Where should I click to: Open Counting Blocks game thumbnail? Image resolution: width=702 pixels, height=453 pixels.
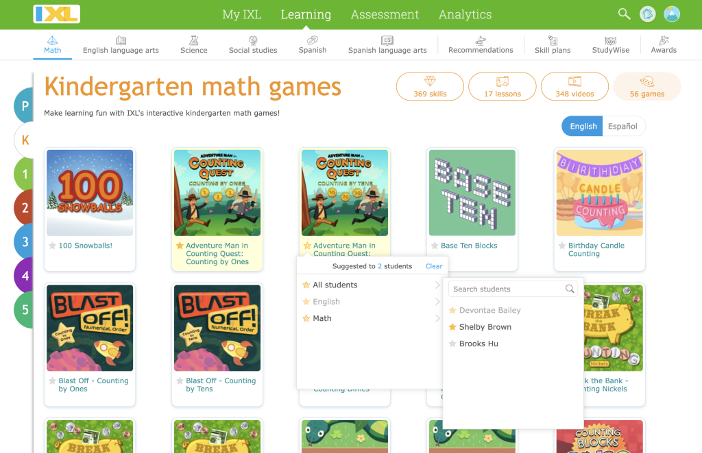(599, 437)
